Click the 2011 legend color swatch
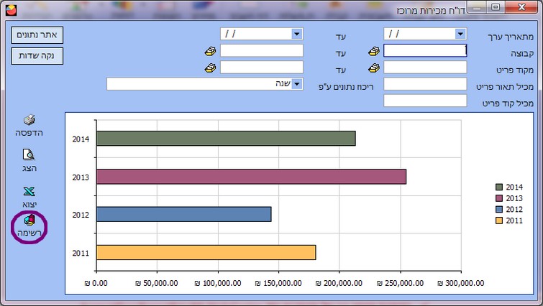Screen dimensions: 543x306 (x=498, y=220)
